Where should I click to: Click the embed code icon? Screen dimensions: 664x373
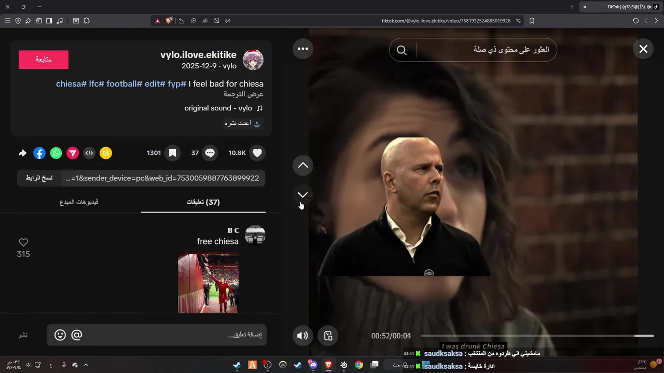[x=89, y=153]
